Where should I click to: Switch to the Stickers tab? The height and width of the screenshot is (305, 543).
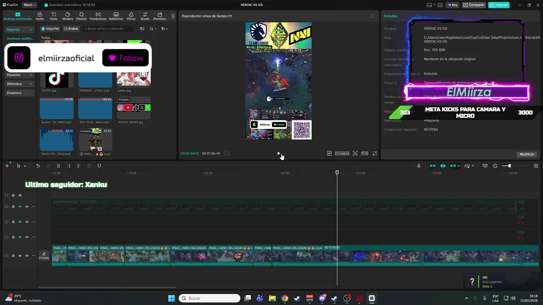(67, 16)
